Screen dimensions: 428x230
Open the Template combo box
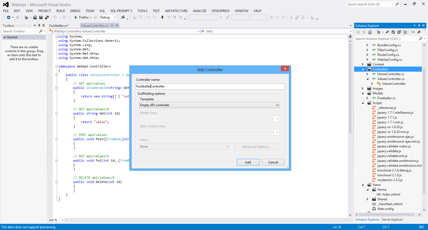(x=209, y=105)
